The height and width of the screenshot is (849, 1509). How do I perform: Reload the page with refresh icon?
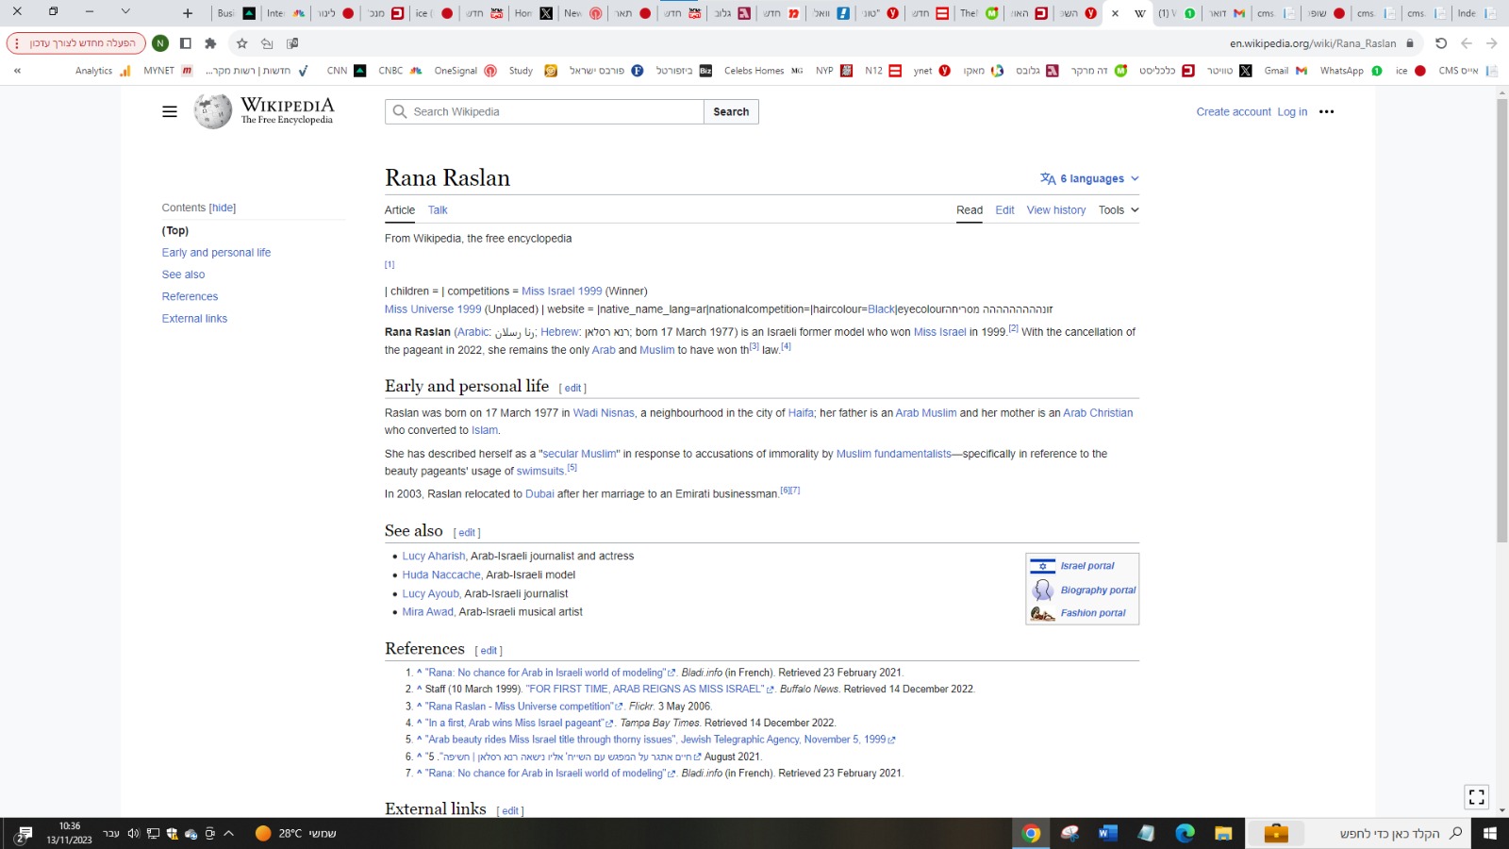(x=1440, y=43)
